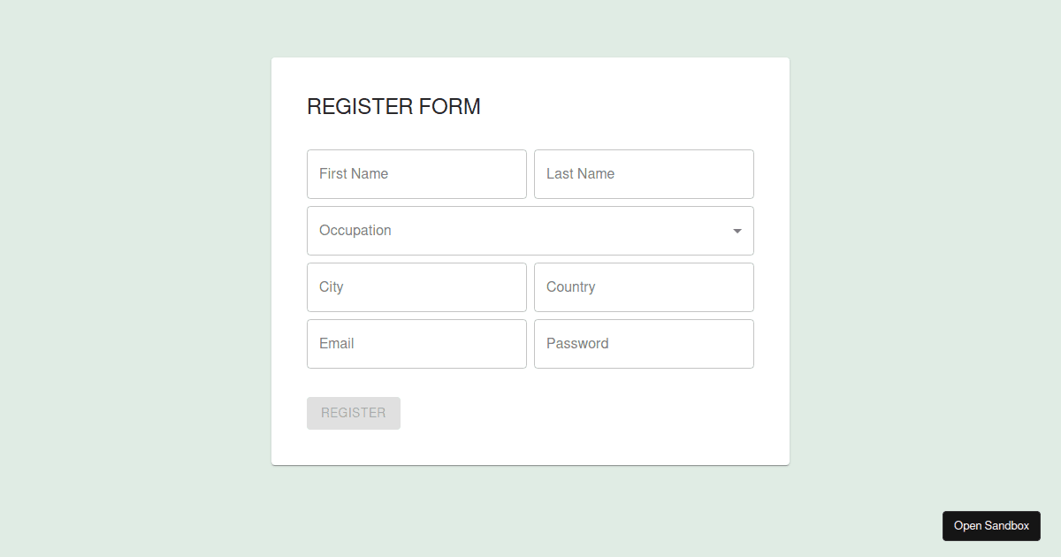Activate the disabled REGISTER button
This screenshot has width=1061, height=557.
[x=353, y=413]
